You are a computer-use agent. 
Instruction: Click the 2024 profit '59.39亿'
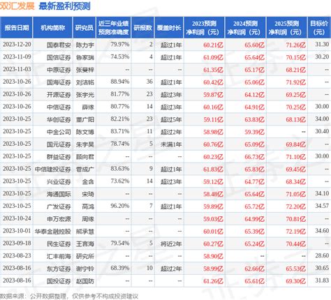[254, 132]
